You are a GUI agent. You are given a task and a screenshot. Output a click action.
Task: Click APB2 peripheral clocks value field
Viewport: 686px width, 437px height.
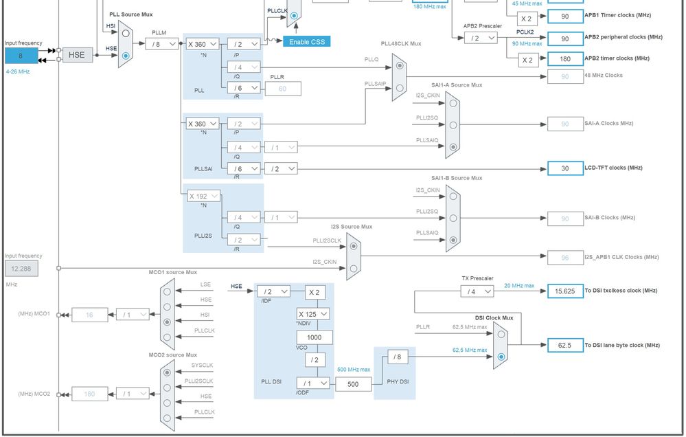[x=565, y=38]
